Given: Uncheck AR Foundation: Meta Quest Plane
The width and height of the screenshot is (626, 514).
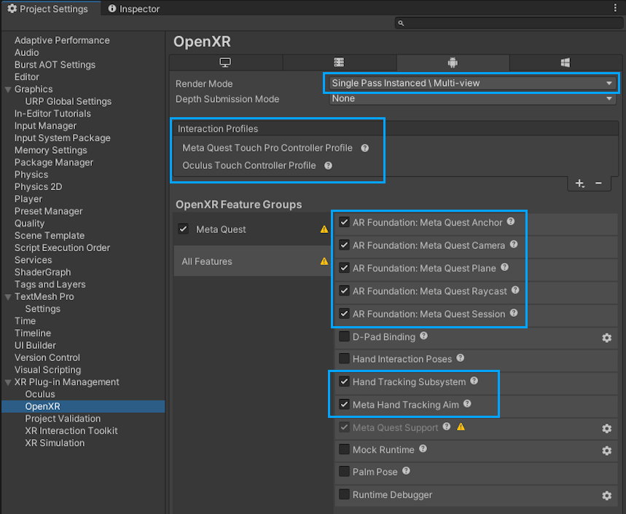Looking at the screenshot, I should tap(344, 268).
